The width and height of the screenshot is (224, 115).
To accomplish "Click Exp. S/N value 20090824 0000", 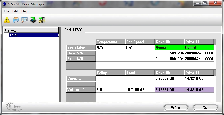I will (x=199, y=59).
